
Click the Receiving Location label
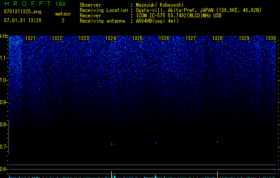(x=104, y=10)
